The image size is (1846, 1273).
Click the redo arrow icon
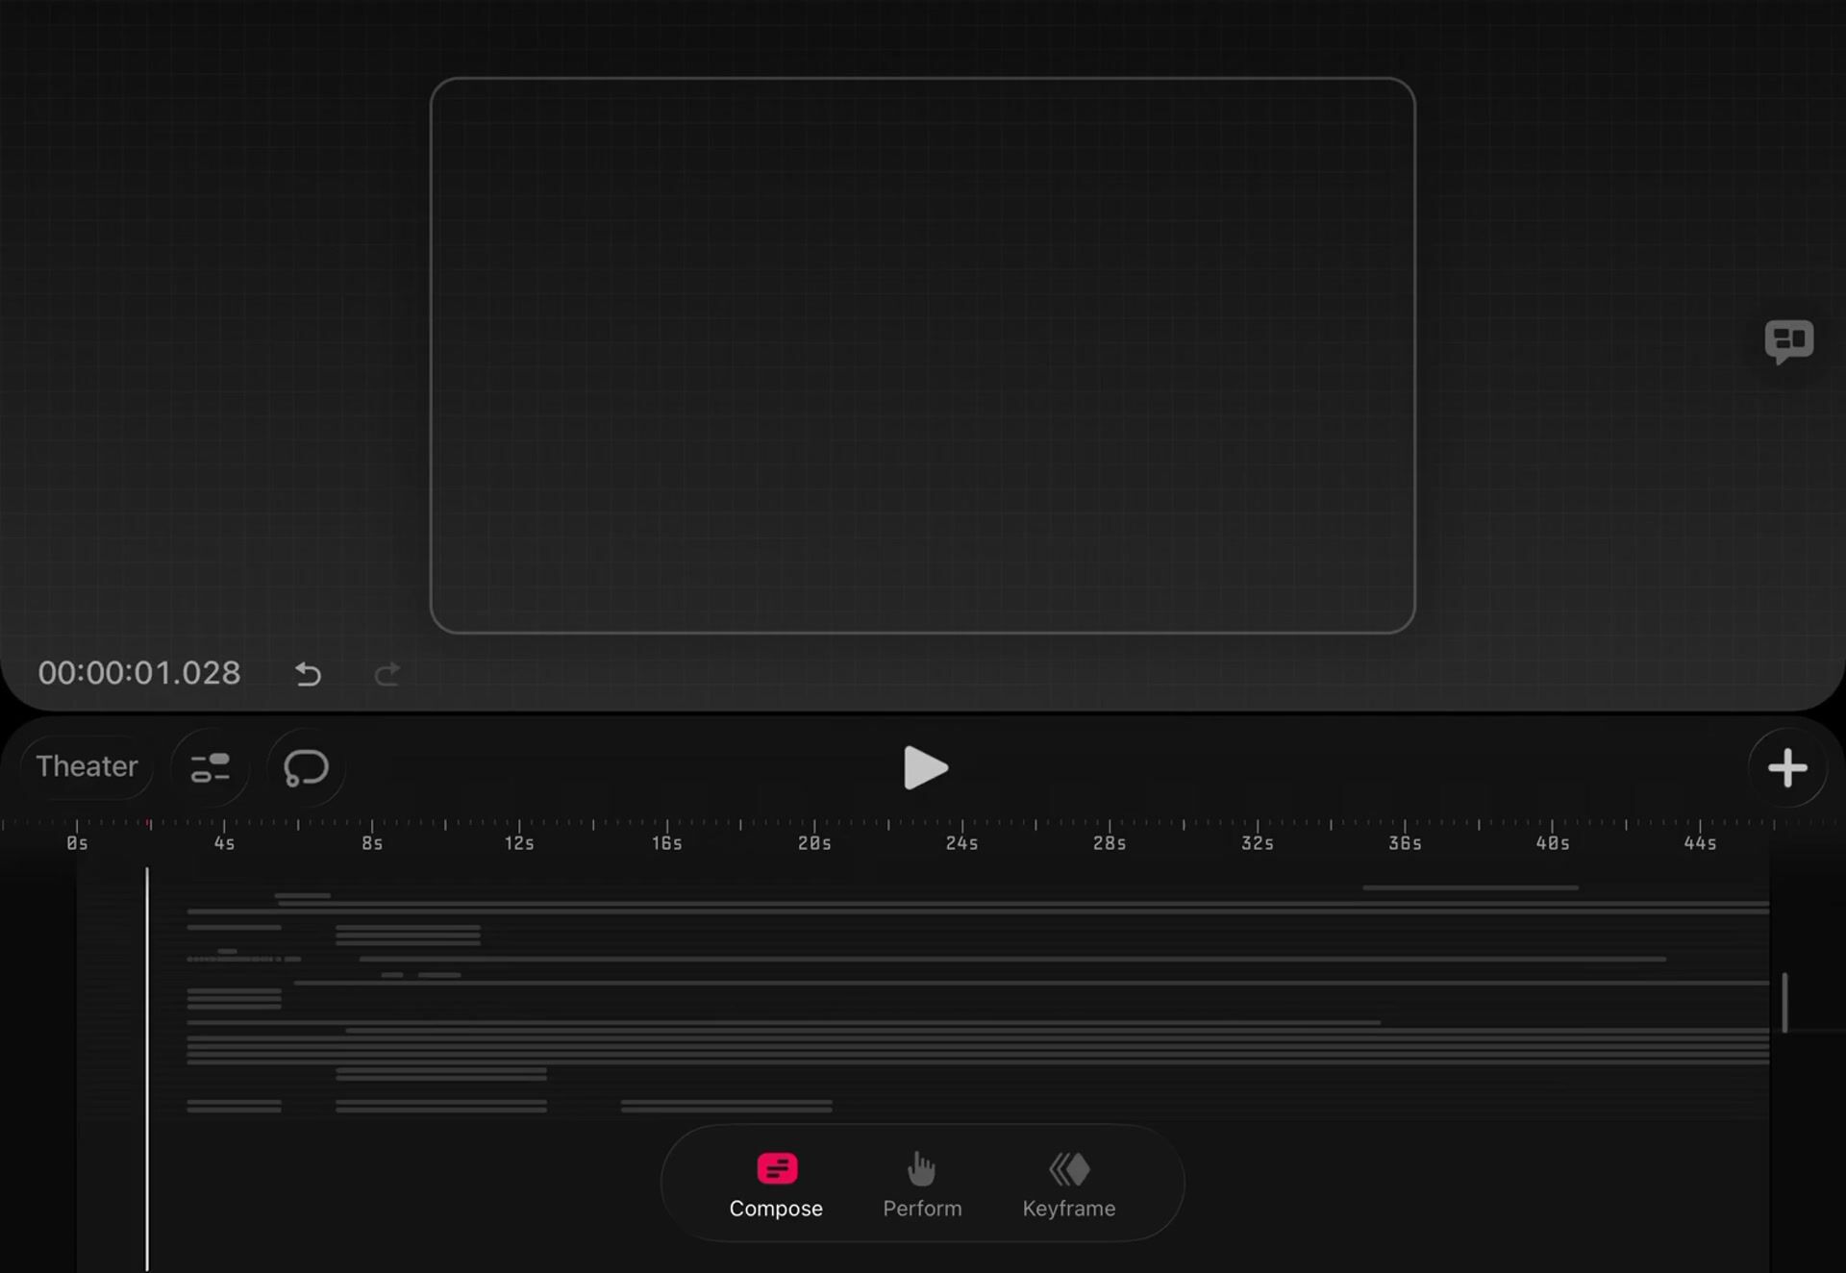point(387,674)
